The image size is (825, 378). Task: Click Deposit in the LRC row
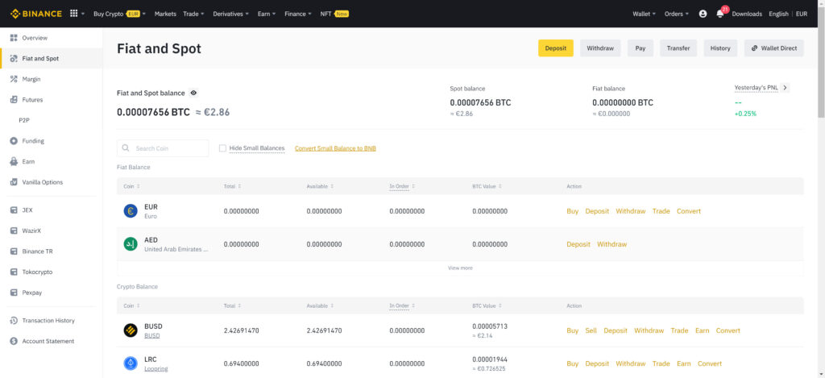coord(597,363)
